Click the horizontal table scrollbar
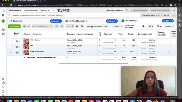The image size is (182, 102). click(94, 63)
